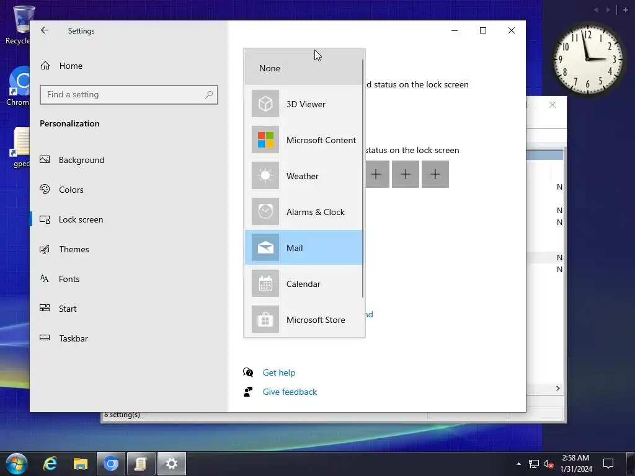Open File Explorer from the taskbar
Viewport: 635px width, 476px height.
(80, 464)
